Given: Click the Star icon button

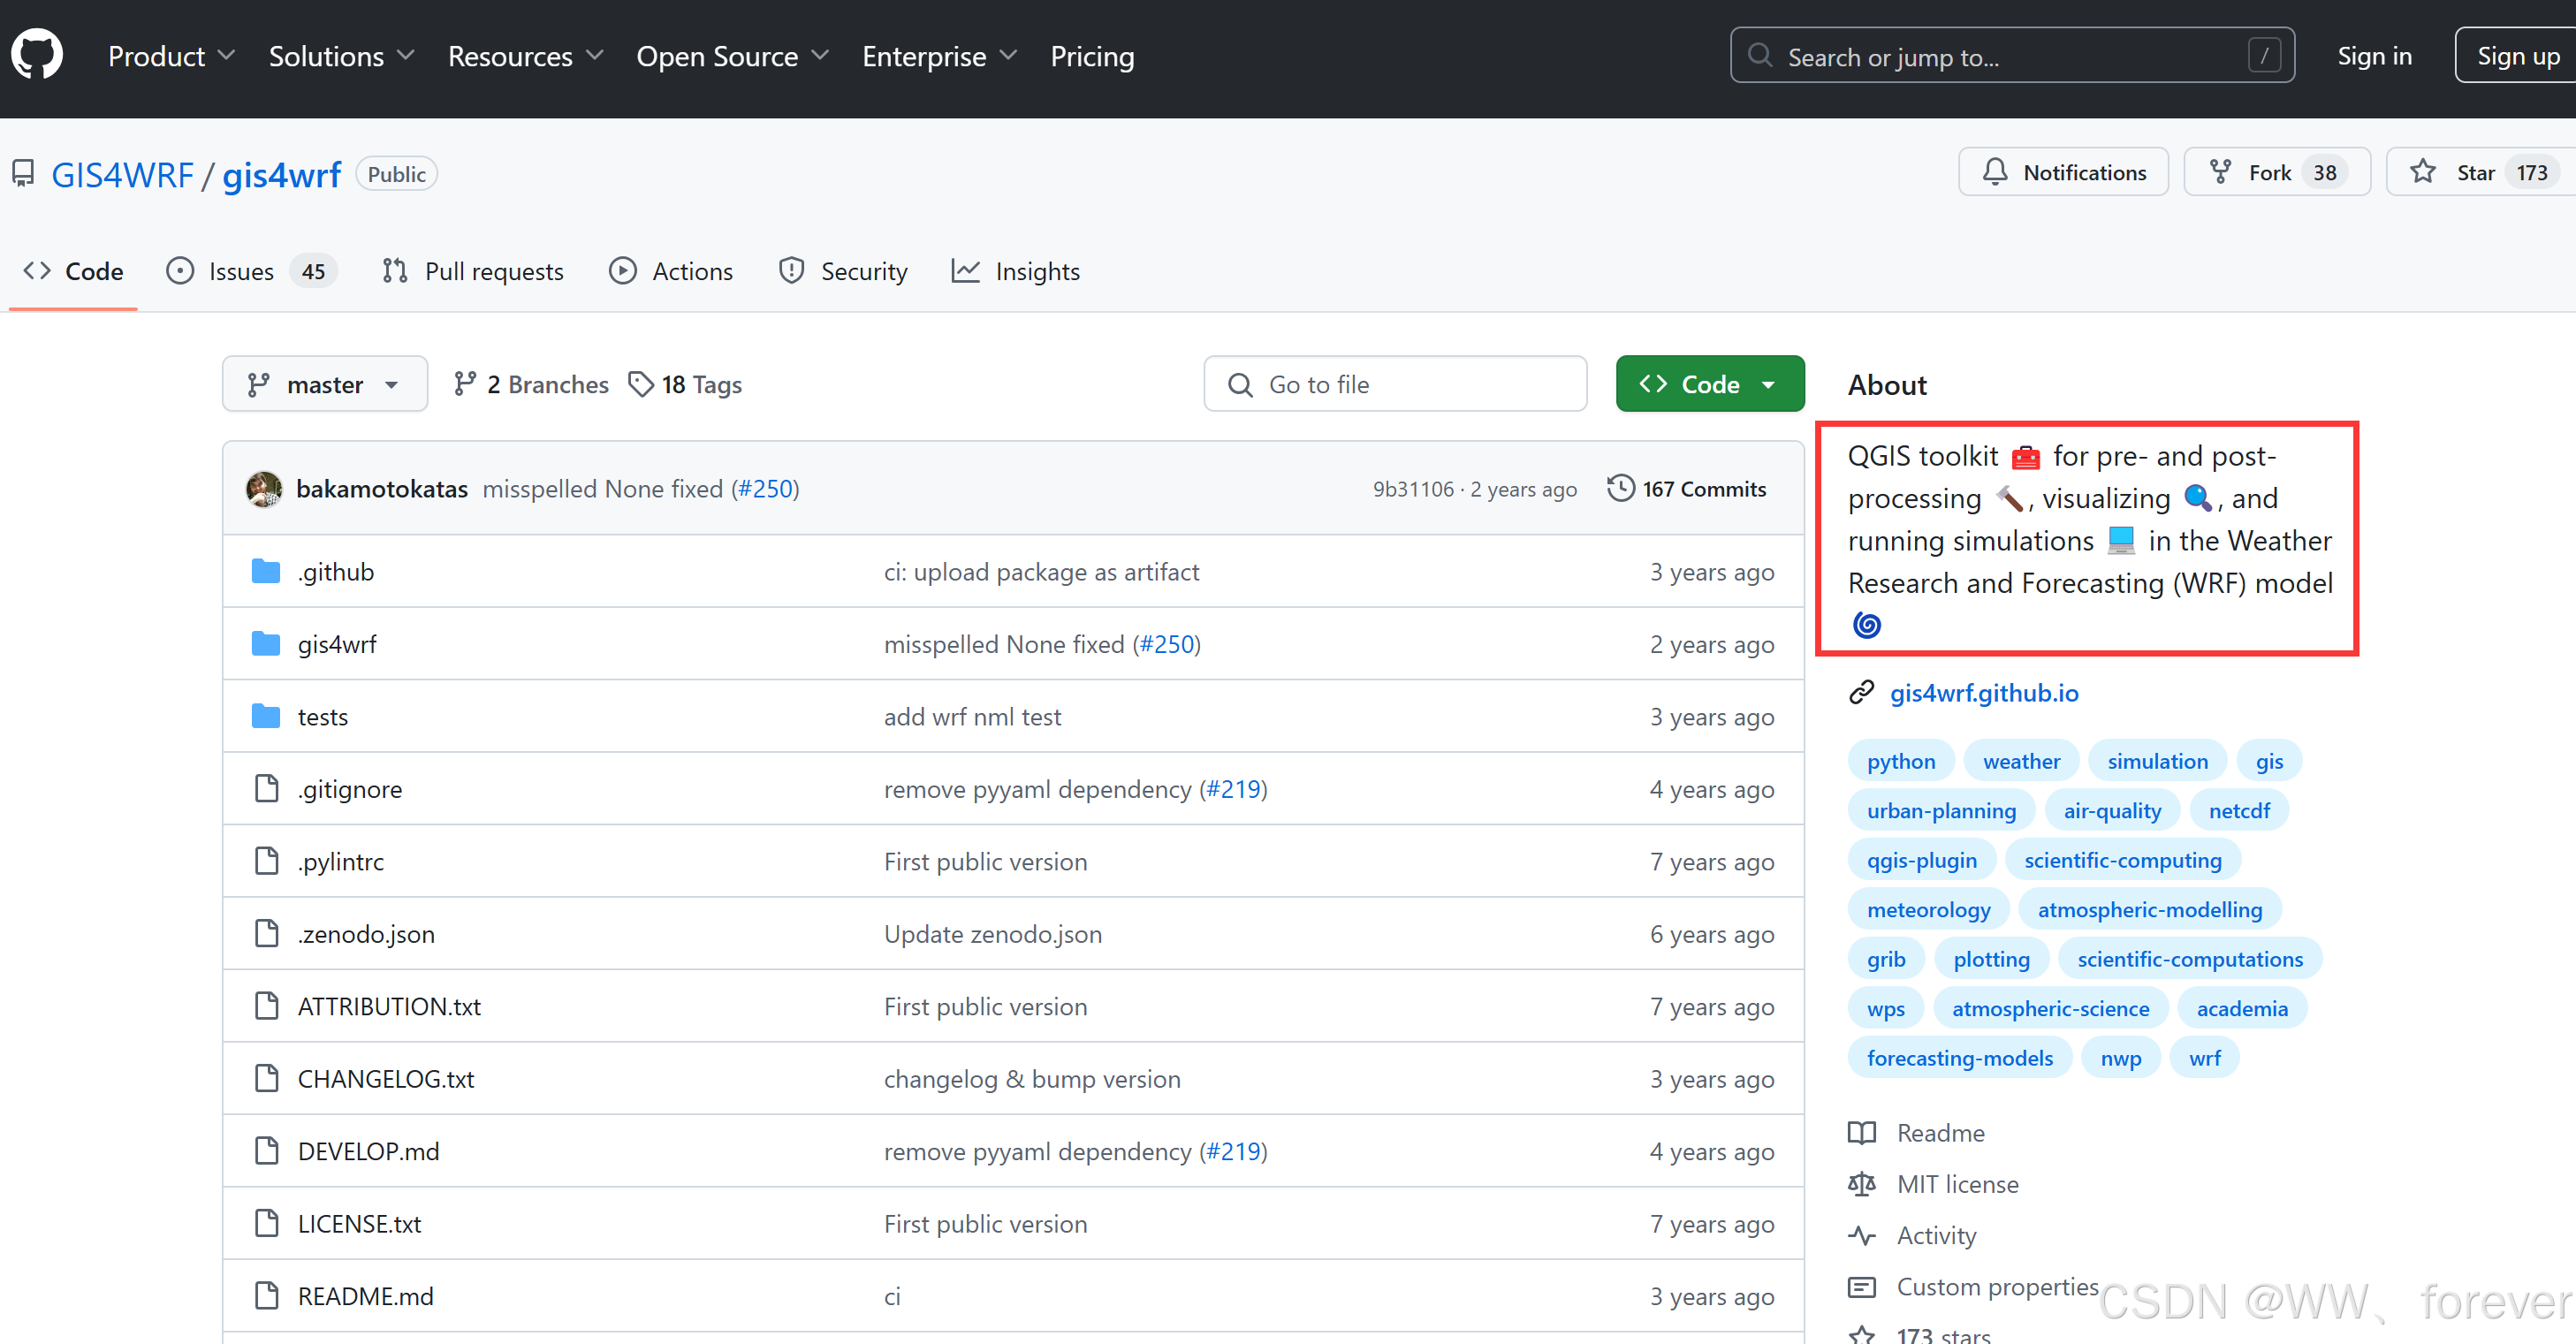Looking at the screenshot, I should [2423, 172].
